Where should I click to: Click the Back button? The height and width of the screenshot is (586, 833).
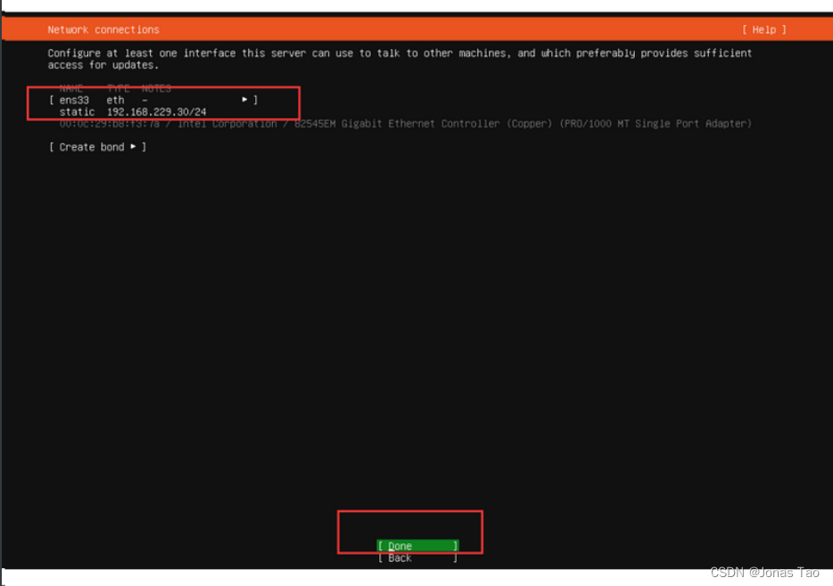tap(416, 557)
